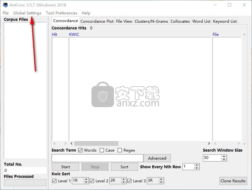Click the Advanced search button

[157, 158]
